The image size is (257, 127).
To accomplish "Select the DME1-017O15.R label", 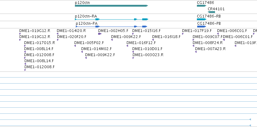I will [x=40, y=43].
